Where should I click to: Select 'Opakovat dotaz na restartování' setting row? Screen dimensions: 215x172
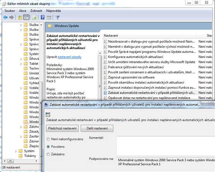pyautogui.click(x=158, y=98)
